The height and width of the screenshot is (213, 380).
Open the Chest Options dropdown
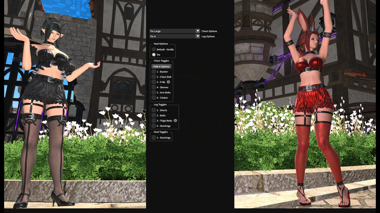click(x=175, y=31)
